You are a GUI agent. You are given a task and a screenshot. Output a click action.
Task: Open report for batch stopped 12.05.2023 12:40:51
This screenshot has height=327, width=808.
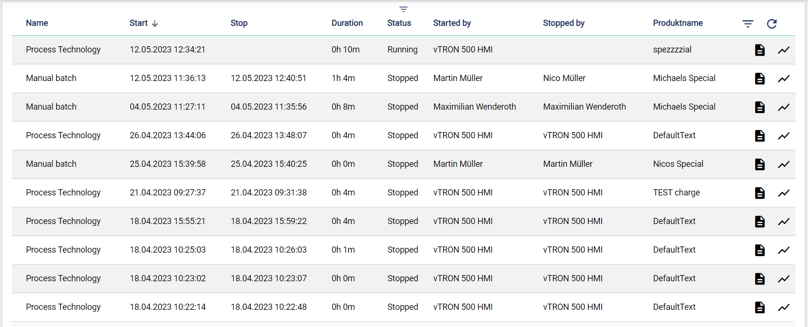pos(759,79)
